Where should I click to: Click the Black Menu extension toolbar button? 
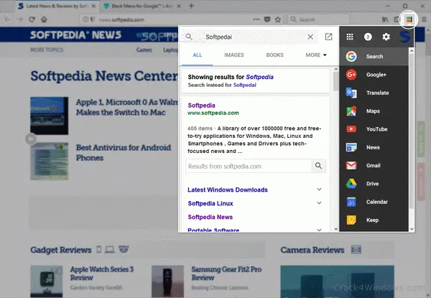pyautogui.click(x=409, y=19)
